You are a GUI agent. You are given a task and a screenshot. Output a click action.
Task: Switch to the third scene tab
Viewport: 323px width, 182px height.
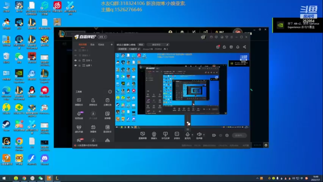[x=101, y=44]
